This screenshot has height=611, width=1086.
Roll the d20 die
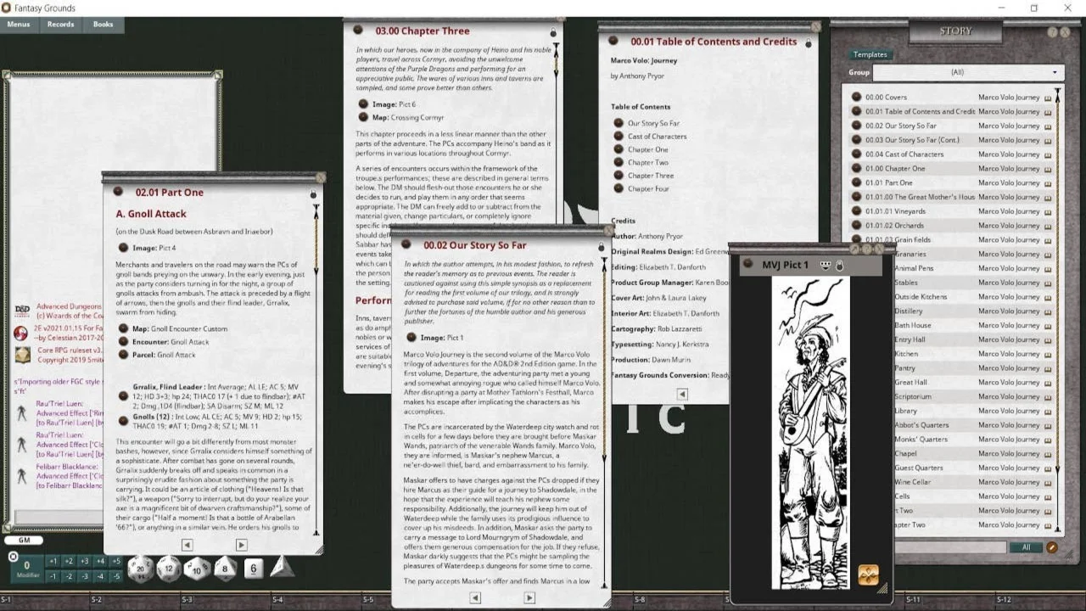(141, 569)
